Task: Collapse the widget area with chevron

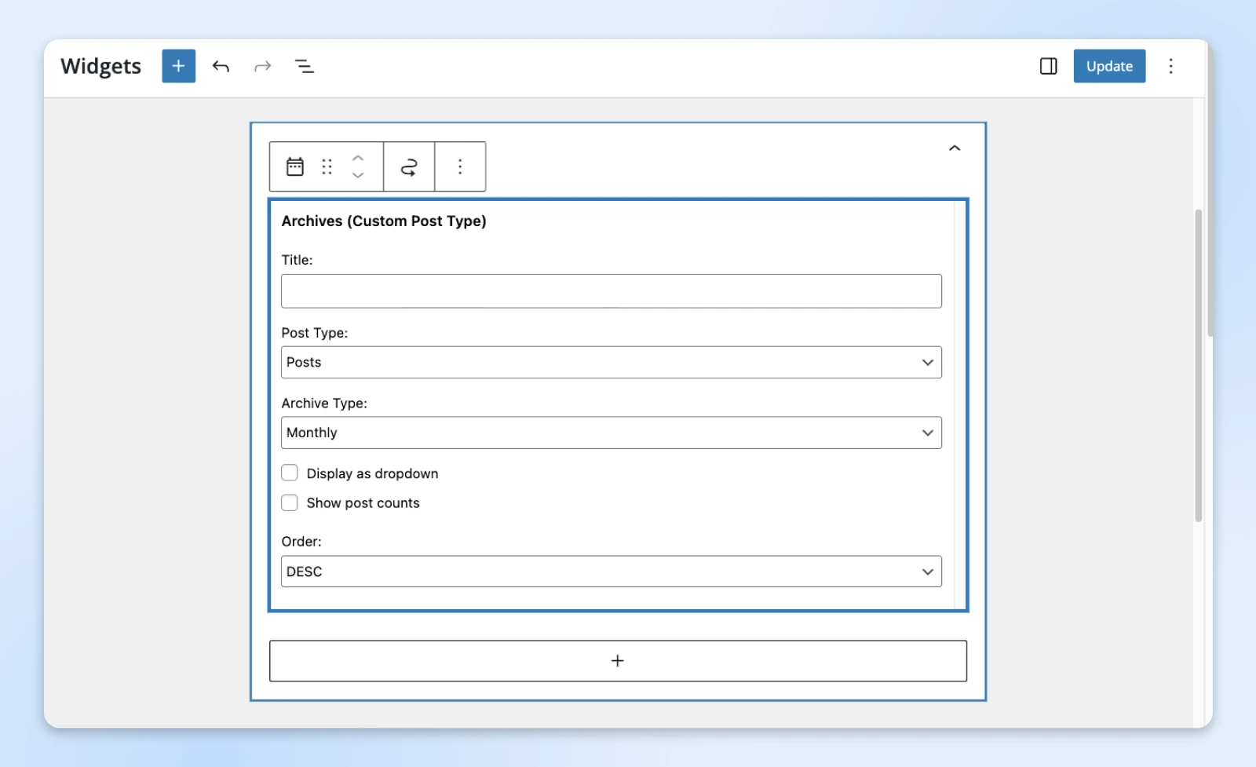Action: pyautogui.click(x=955, y=148)
